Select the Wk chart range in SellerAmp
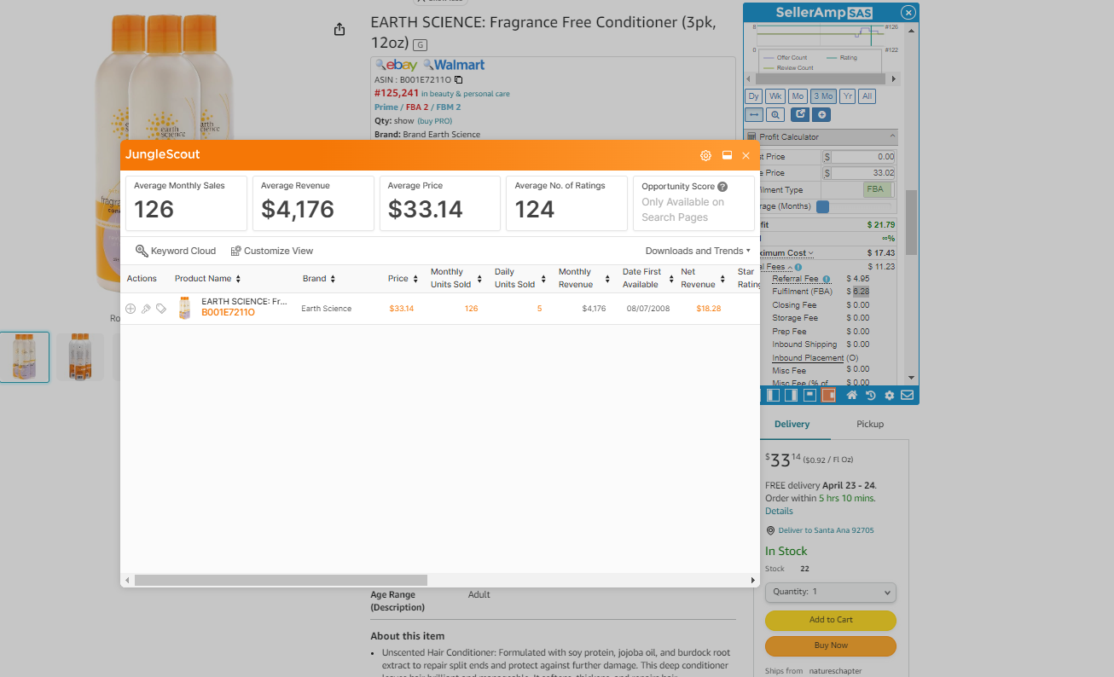 (775, 96)
